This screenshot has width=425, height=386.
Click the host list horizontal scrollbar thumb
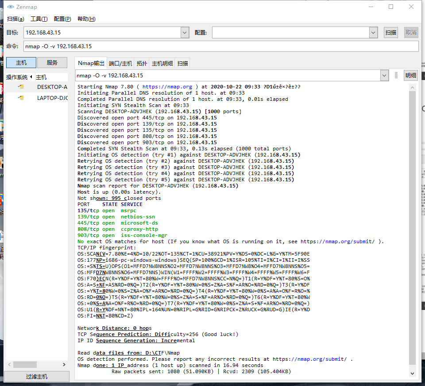[25, 365]
